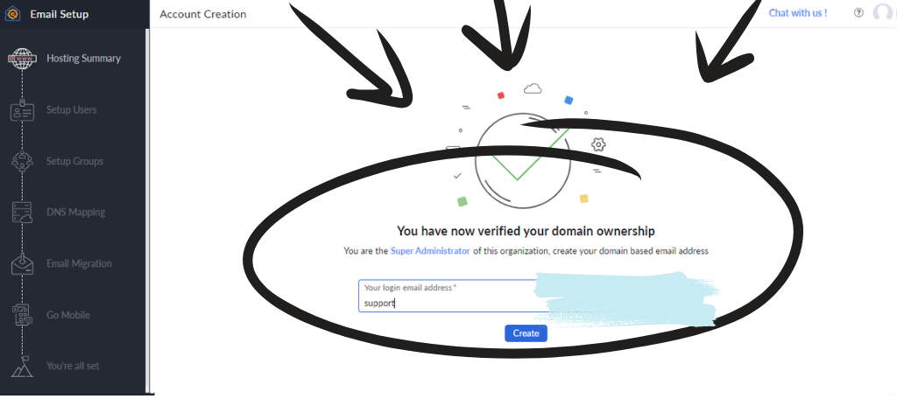Viewport: 897px width, 420px height.
Task: Click the Hosting Summary globe icon
Action: pyautogui.click(x=22, y=59)
